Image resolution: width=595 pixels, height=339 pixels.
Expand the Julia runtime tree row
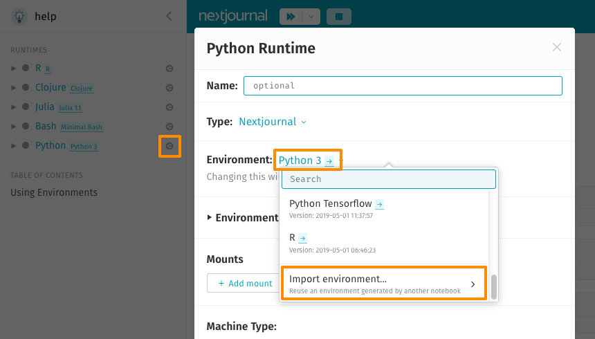pyautogui.click(x=14, y=107)
